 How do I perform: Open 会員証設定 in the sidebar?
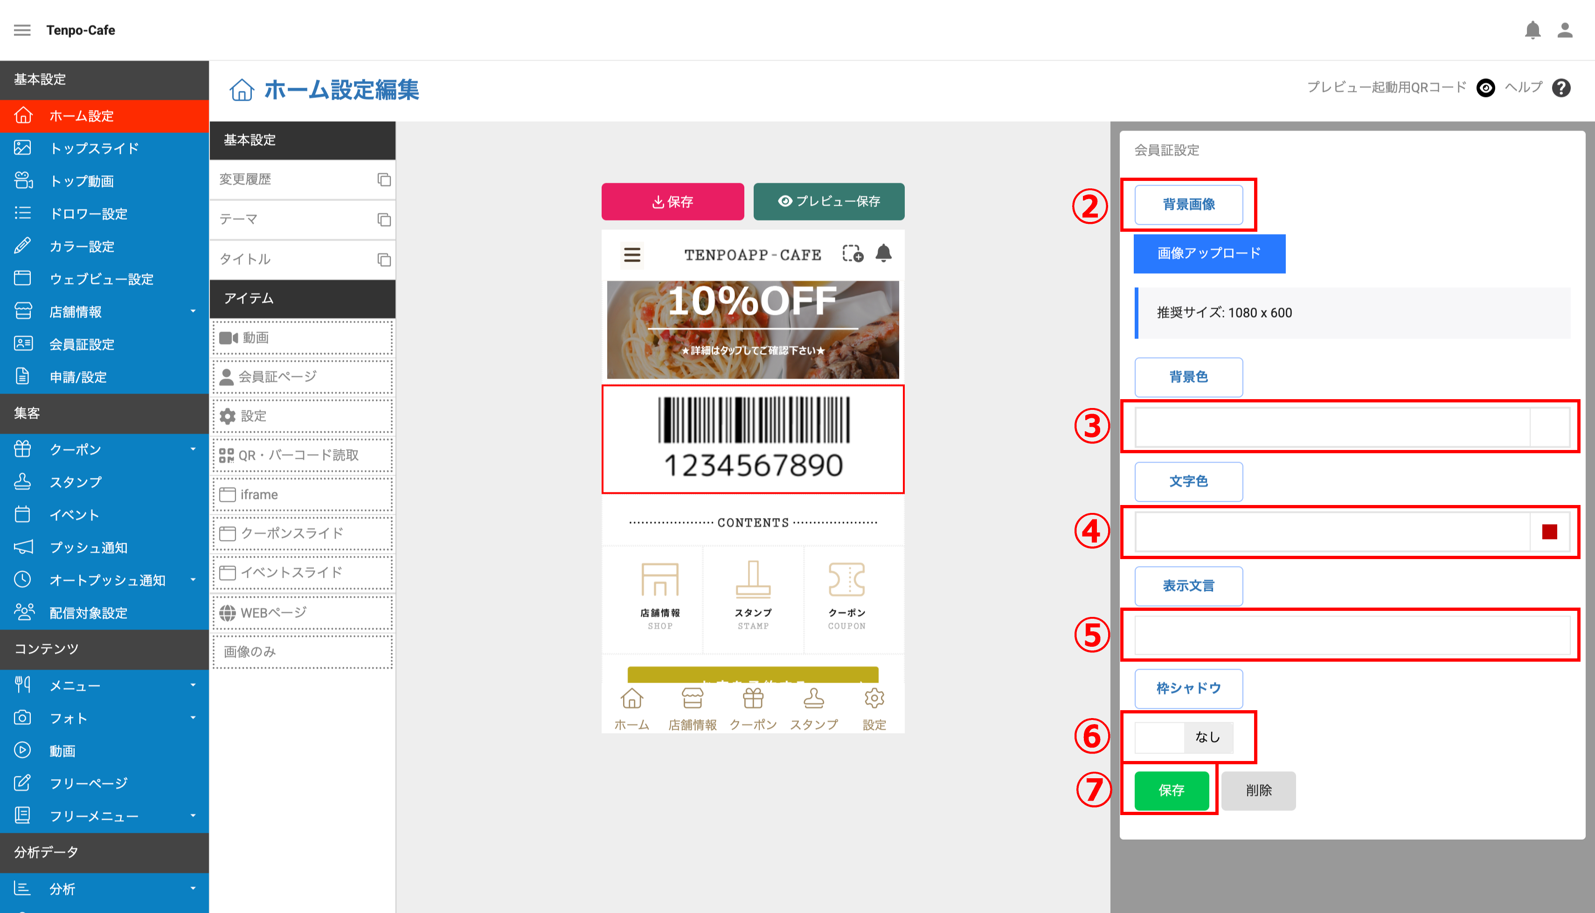[x=104, y=344]
